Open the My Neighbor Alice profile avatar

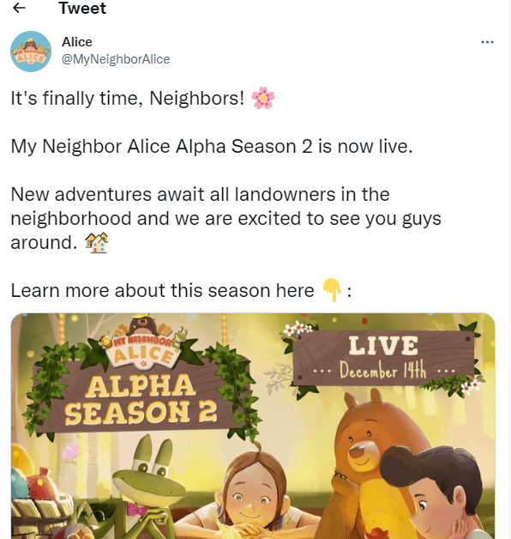31,51
